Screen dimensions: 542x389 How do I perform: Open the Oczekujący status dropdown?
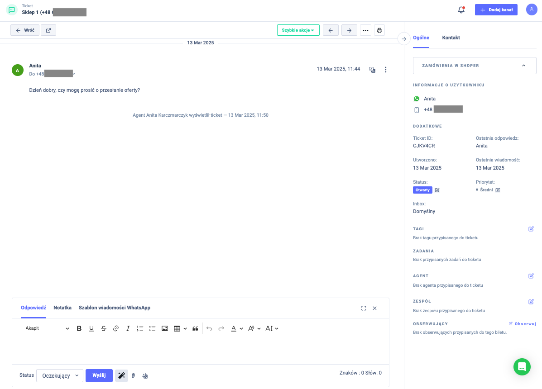click(60, 375)
